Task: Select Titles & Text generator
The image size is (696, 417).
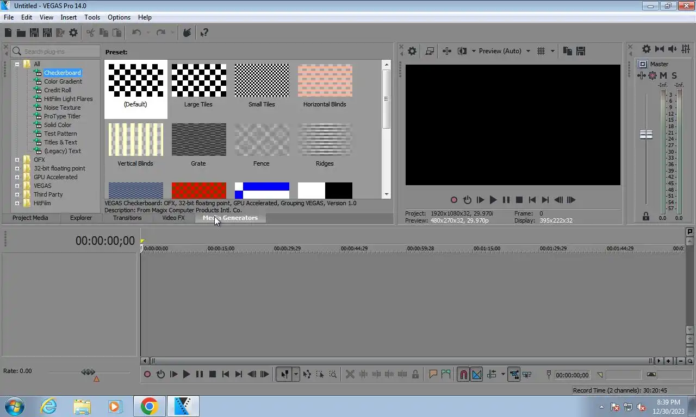Action: coord(60,142)
